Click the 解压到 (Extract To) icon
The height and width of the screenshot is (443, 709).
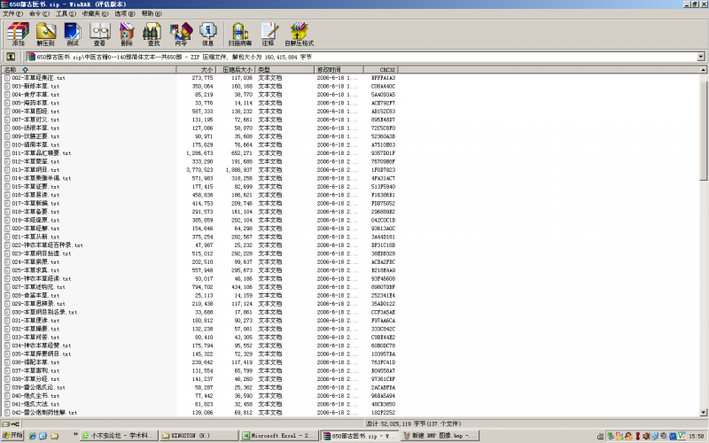pyautogui.click(x=45, y=35)
